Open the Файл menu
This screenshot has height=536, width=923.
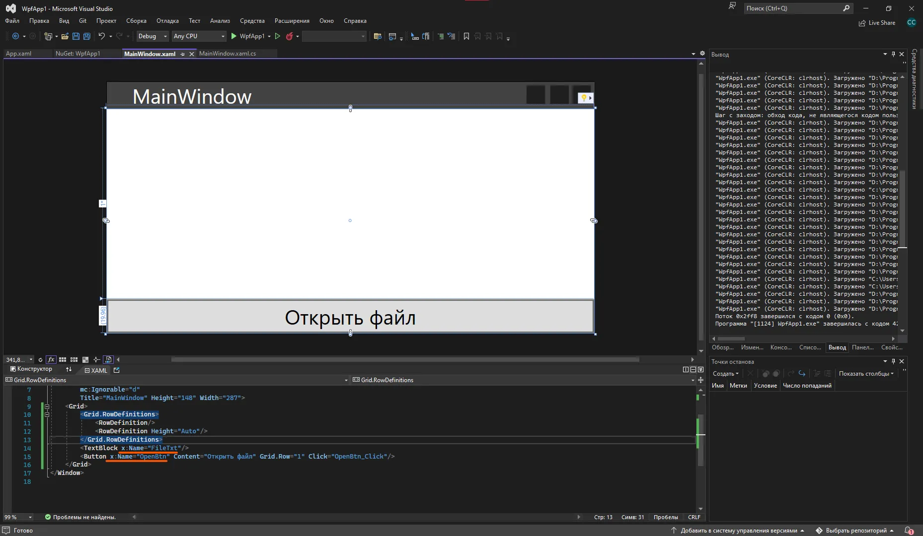click(12, 21)
